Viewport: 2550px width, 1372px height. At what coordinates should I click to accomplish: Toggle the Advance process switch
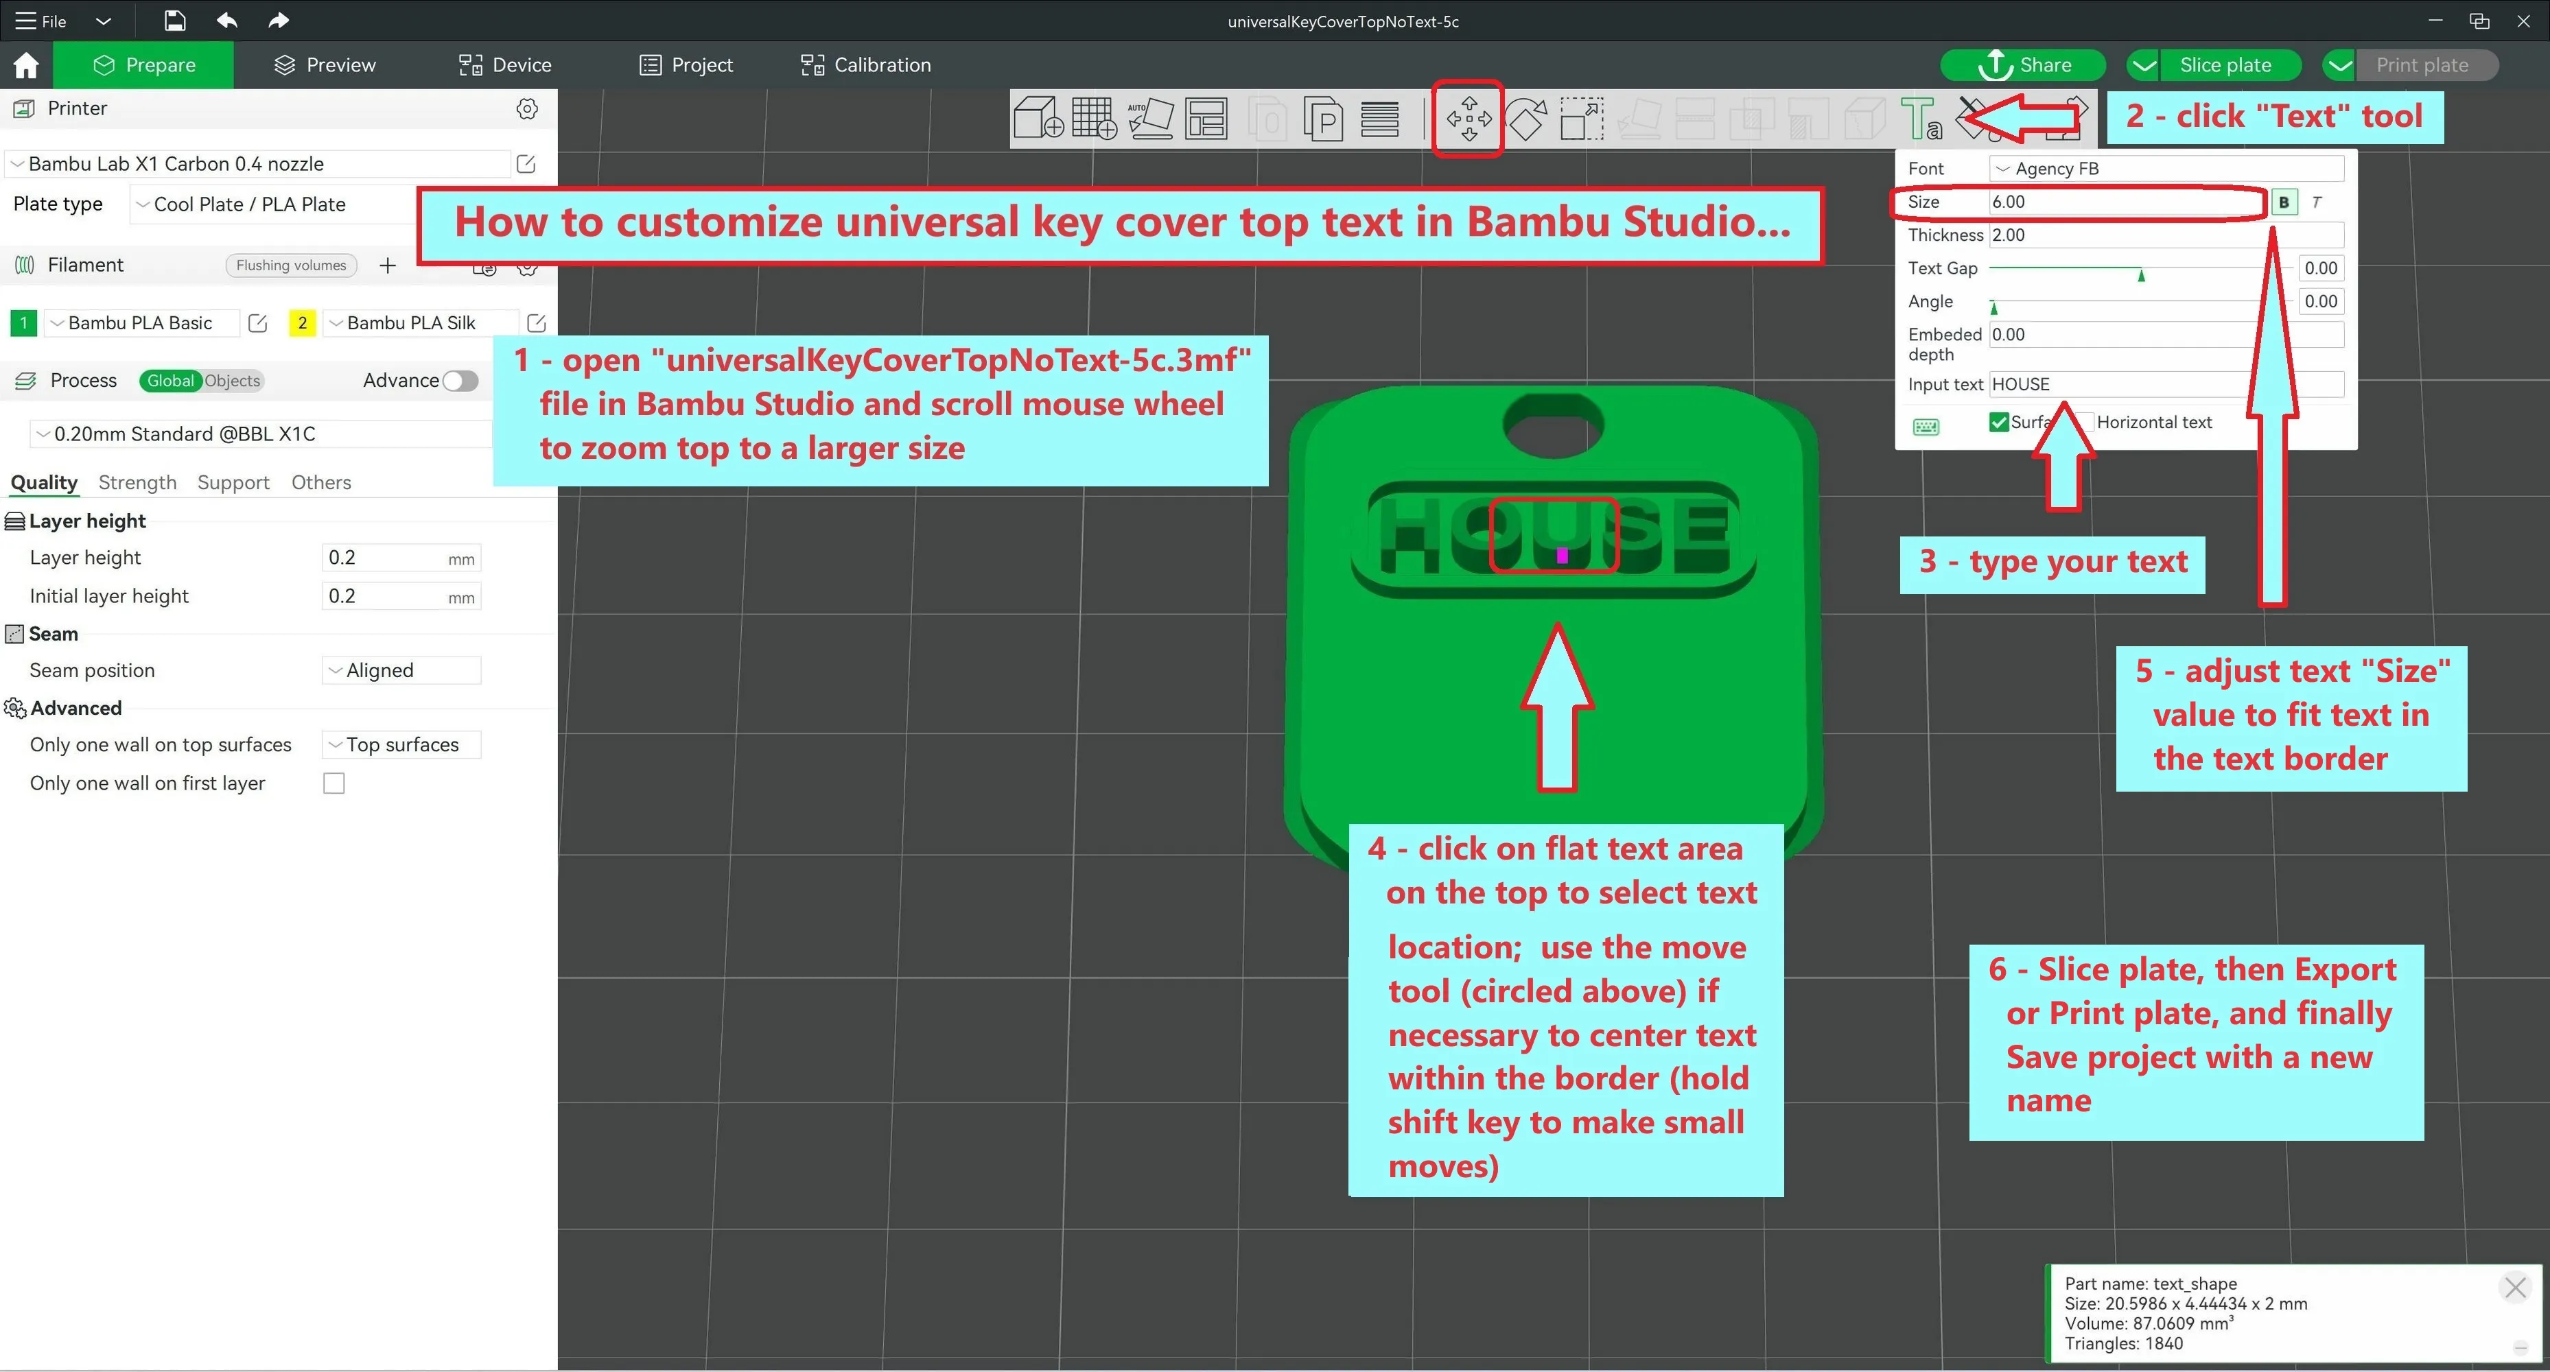coord(460,381)
